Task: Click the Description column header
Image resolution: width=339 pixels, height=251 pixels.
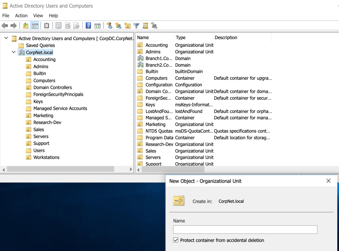Action: [226, 37]
